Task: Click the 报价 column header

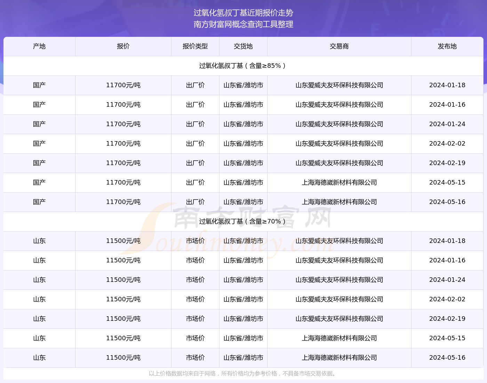Action: click(123, 46)
